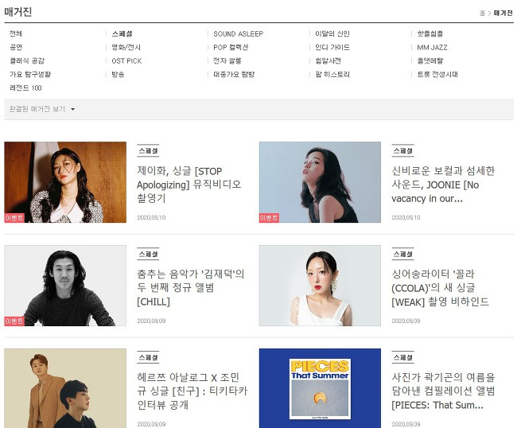Click the CCOLA singer portrait thumbnail
The image size is (517, 428).
[320, 286]
